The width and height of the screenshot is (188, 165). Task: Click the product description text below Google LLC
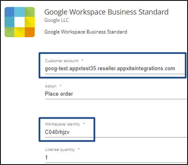coord(86,32)
